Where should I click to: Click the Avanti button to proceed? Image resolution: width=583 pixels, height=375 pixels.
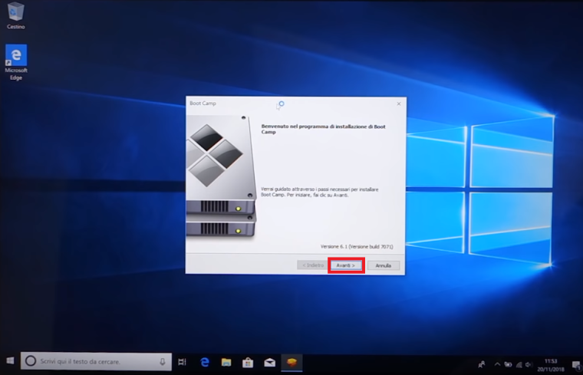(x=345, y=265)
